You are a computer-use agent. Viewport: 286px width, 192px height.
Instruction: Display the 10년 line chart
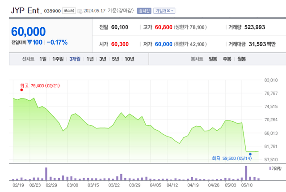point(129,59)
